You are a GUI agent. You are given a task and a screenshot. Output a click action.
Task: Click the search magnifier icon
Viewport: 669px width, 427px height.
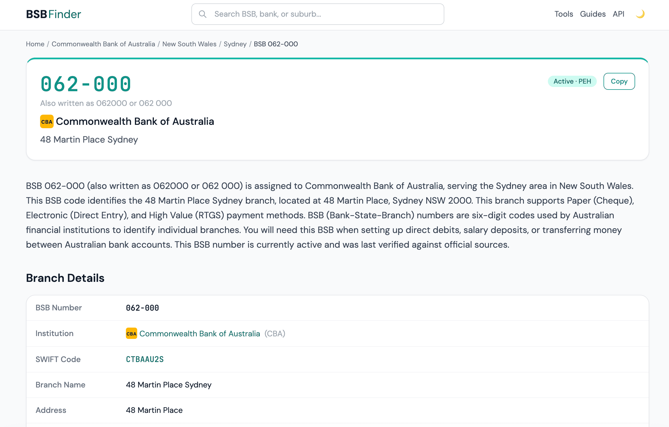[x=203, y=14]
